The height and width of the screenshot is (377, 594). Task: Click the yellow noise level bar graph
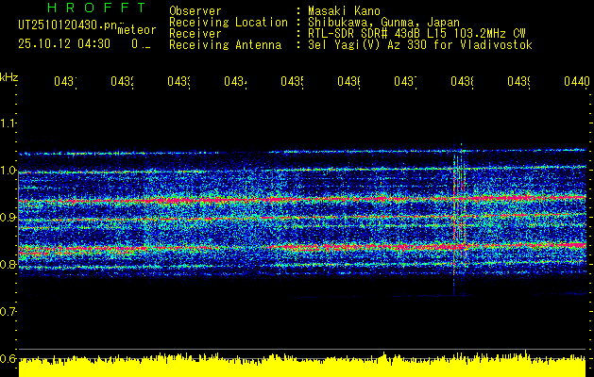302,366
